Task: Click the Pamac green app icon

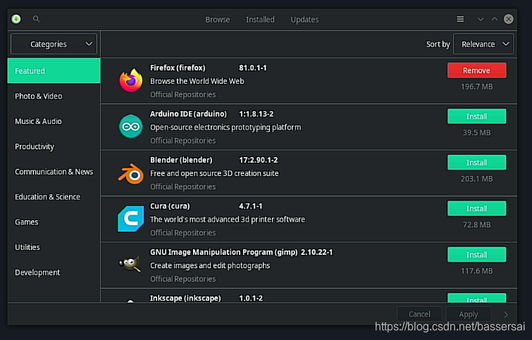Action: pyautogui.click(x=16, y=19)
